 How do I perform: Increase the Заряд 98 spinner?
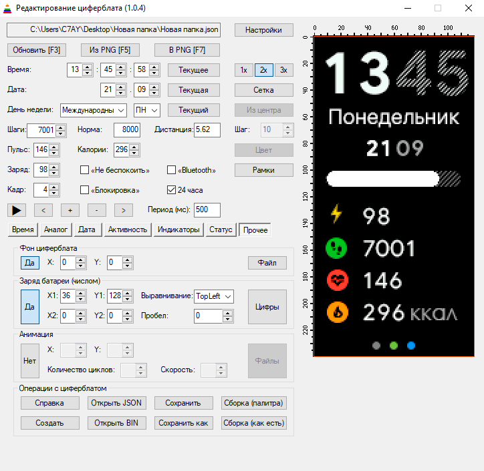click(x=54, y=167)
